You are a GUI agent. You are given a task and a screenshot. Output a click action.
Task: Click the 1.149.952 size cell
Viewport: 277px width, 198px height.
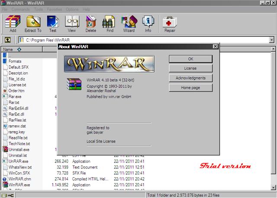tap(60, 185)
